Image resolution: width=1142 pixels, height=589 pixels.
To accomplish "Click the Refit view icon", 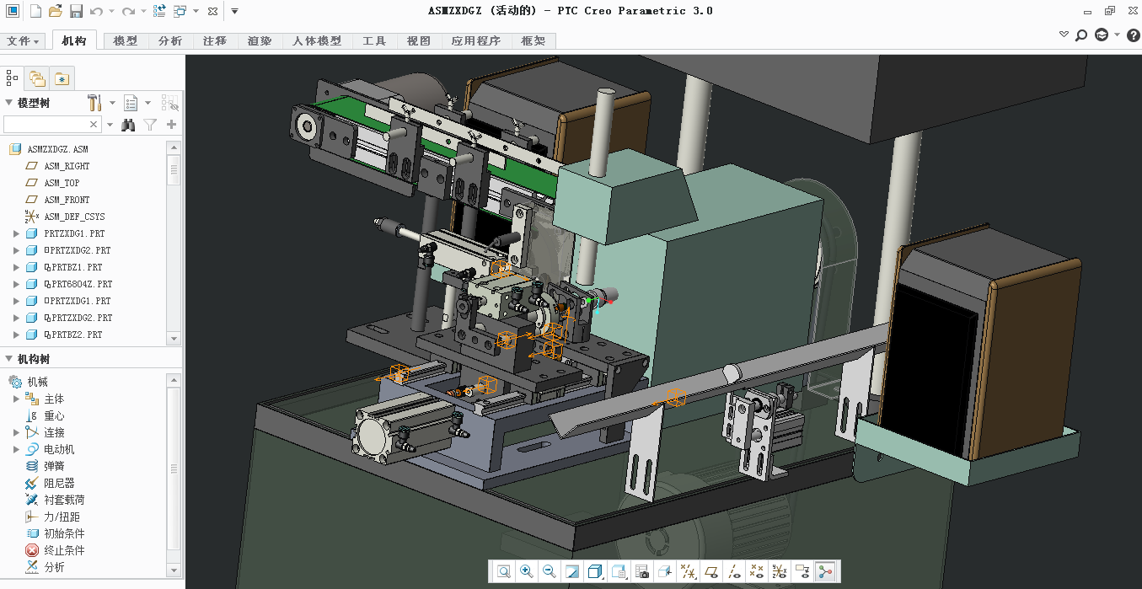I will pyautogui.click(x=503, y=571).
